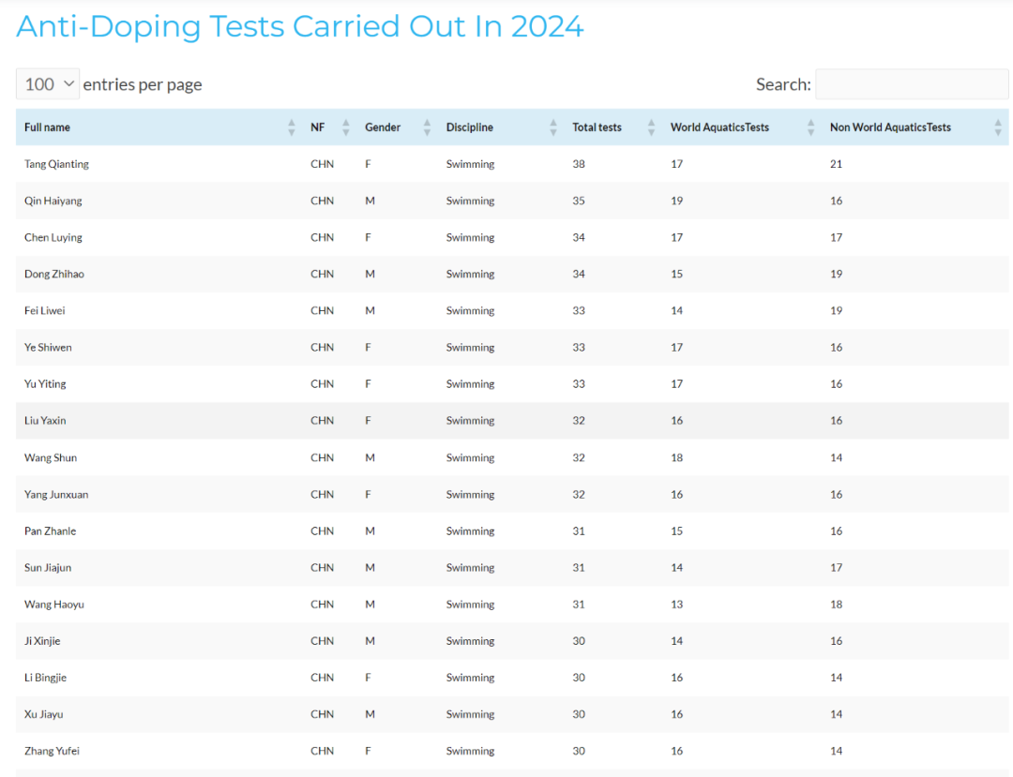Sort by Non World AquaticsTests column arrows
This screenshot has width=1013, height=777.
click(x=998, y=127)
